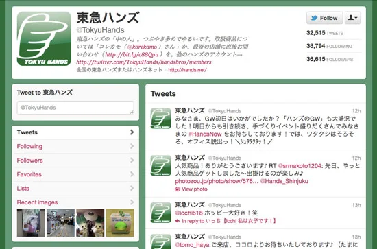Open the @srmakoto1204 mention
This screenshot has height=249, width=377.
tap(300, 166)
